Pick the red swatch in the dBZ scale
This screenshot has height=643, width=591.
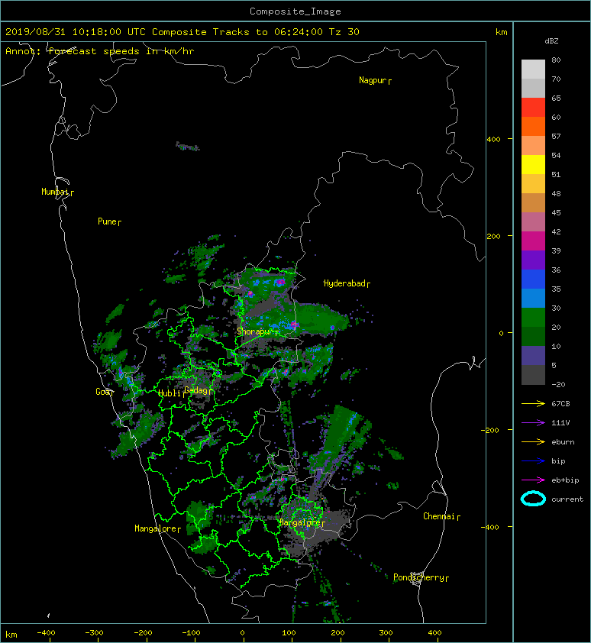(x=533, y=107)
